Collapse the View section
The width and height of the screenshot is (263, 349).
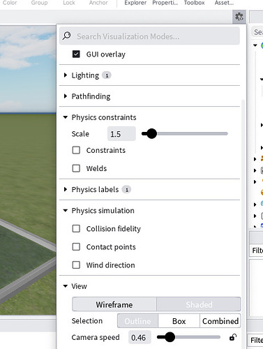66,286
